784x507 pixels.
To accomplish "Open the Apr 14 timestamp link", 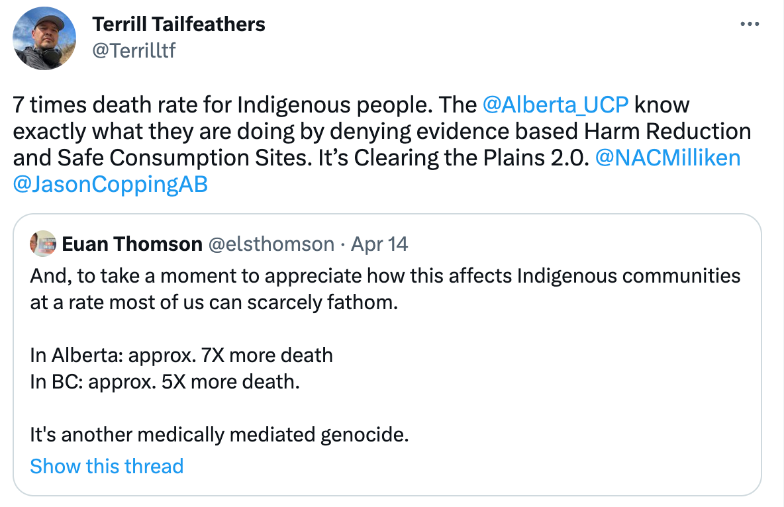I will [378, 244].
